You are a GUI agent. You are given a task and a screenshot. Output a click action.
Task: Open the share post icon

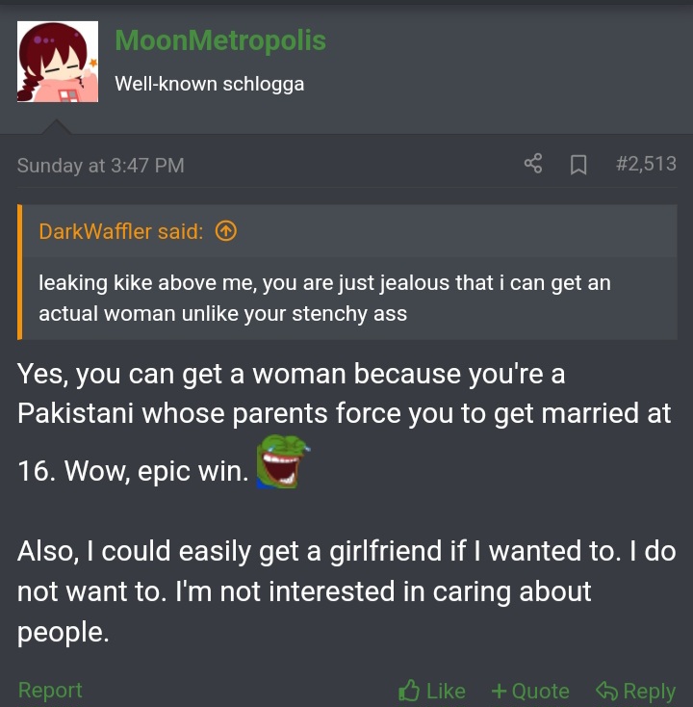tap(533, 164)
